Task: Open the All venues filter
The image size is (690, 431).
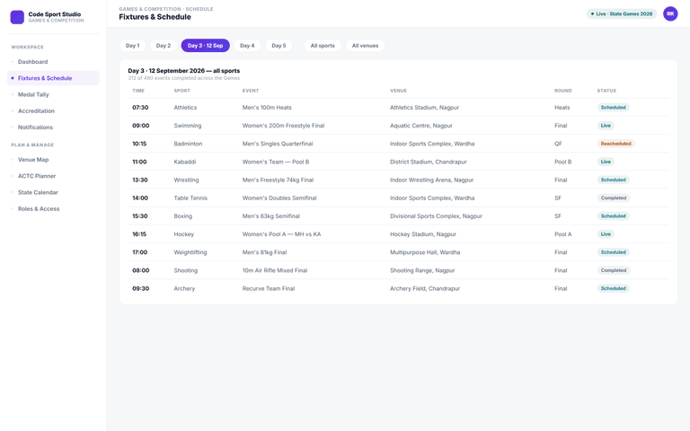Action: pos(365,45)
